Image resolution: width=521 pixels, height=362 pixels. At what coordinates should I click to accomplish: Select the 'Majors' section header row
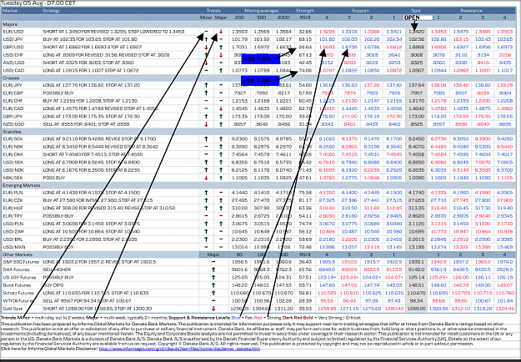point(259,24)
